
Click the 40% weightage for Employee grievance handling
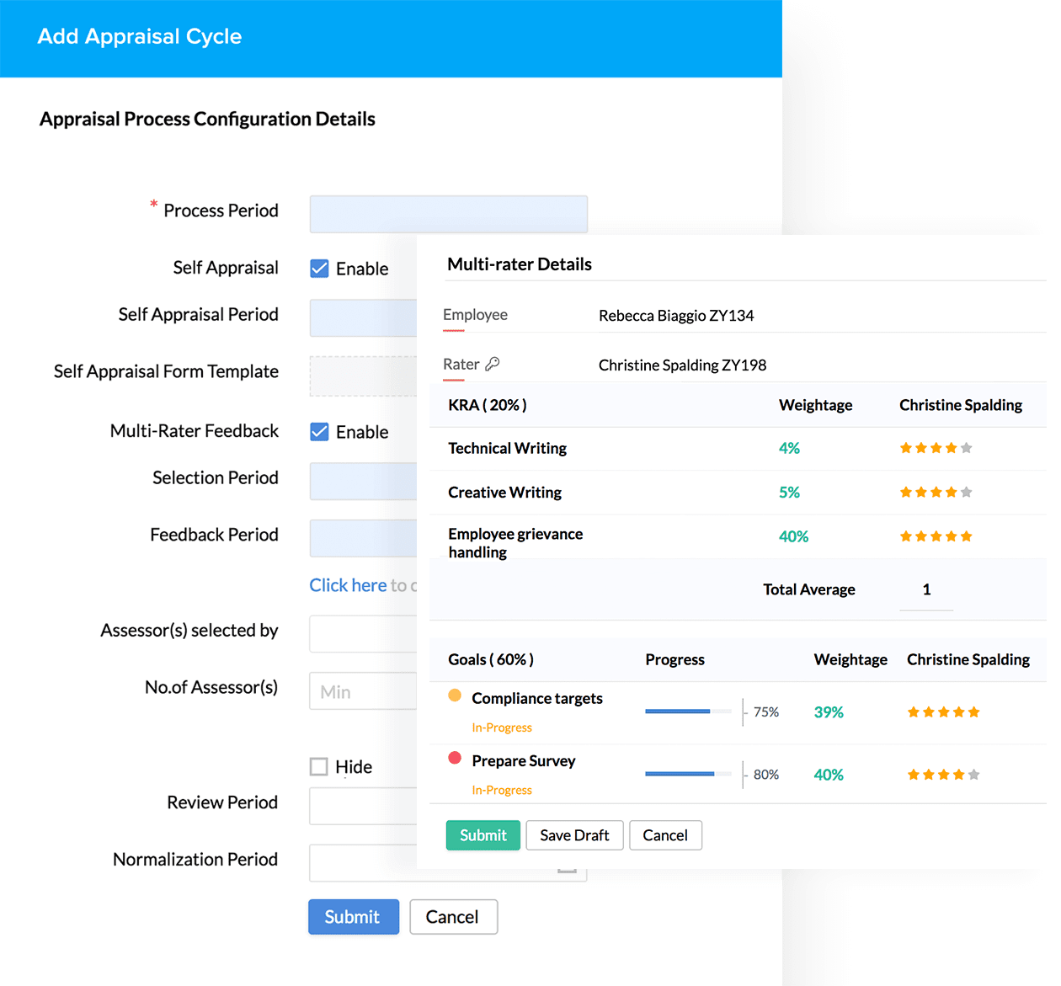(793, 536)
